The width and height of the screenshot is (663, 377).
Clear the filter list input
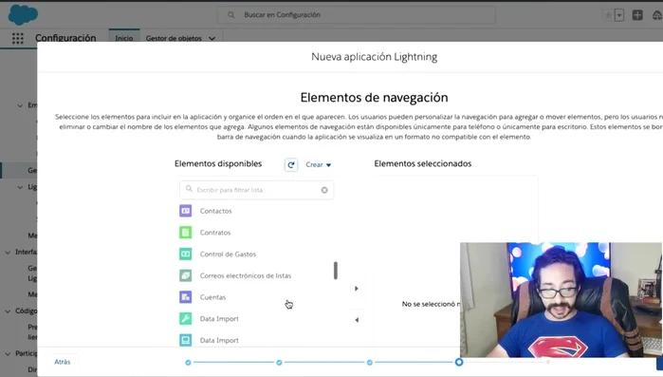click(324, 190)
